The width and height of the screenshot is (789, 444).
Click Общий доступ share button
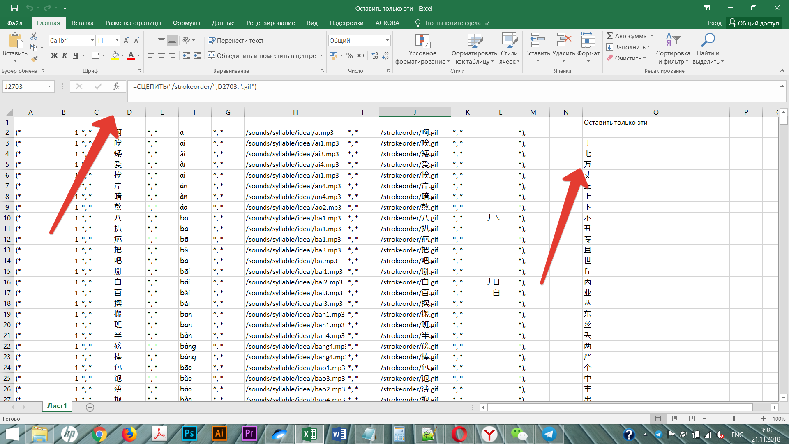coord(754,23)
